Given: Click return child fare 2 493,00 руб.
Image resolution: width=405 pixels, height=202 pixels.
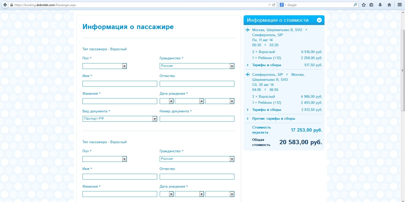Looking at the screenshot, I should pos(312,103).
